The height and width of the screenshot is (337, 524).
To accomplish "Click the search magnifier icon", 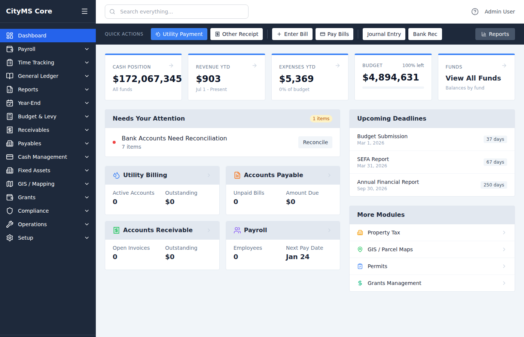I will point(112,12).
